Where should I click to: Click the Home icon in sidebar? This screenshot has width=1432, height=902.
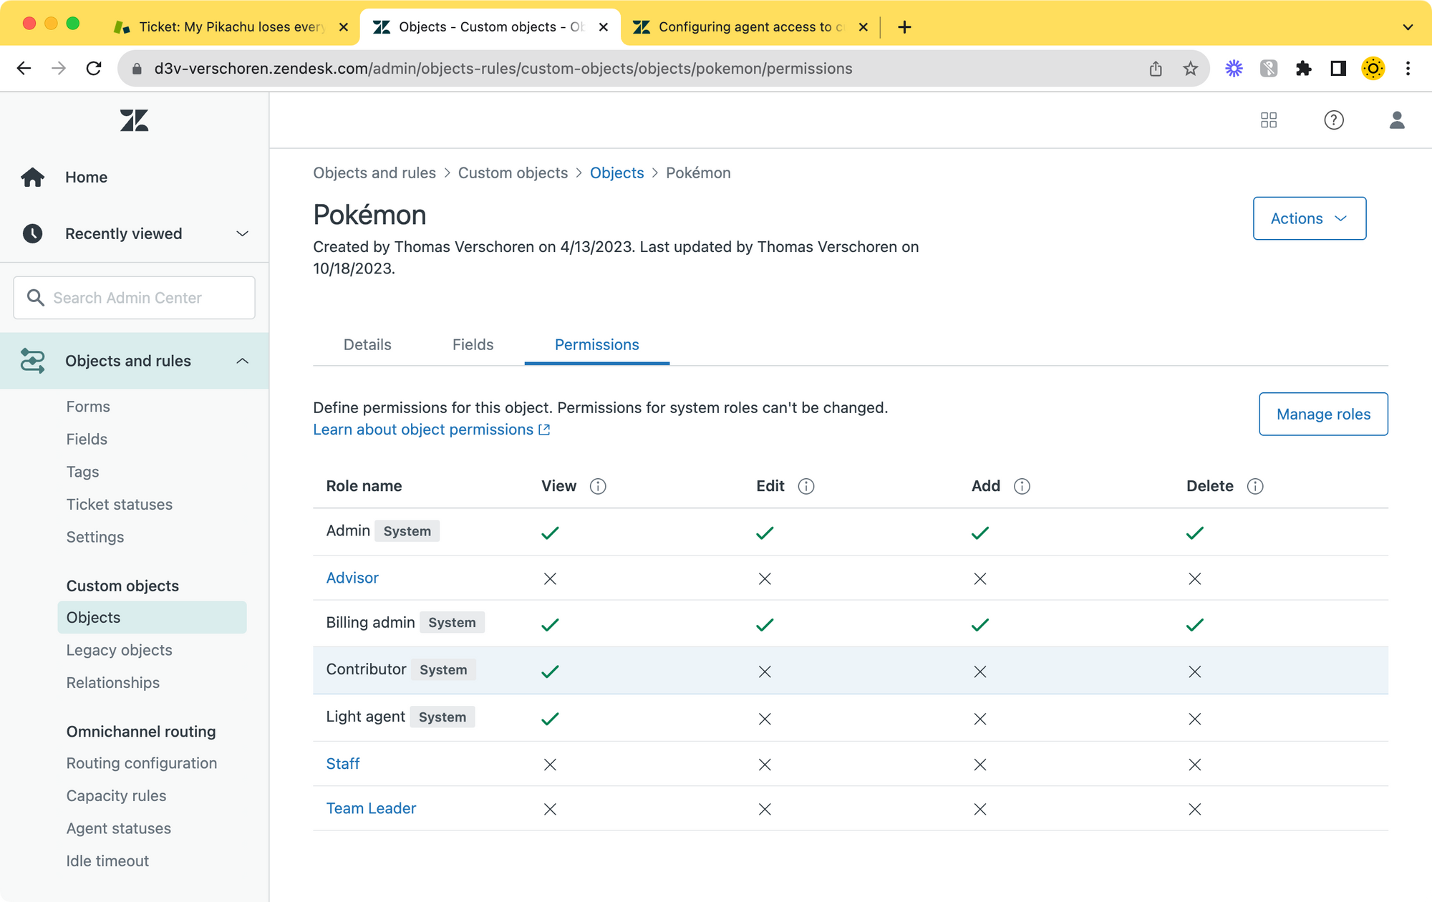[32, 177]
